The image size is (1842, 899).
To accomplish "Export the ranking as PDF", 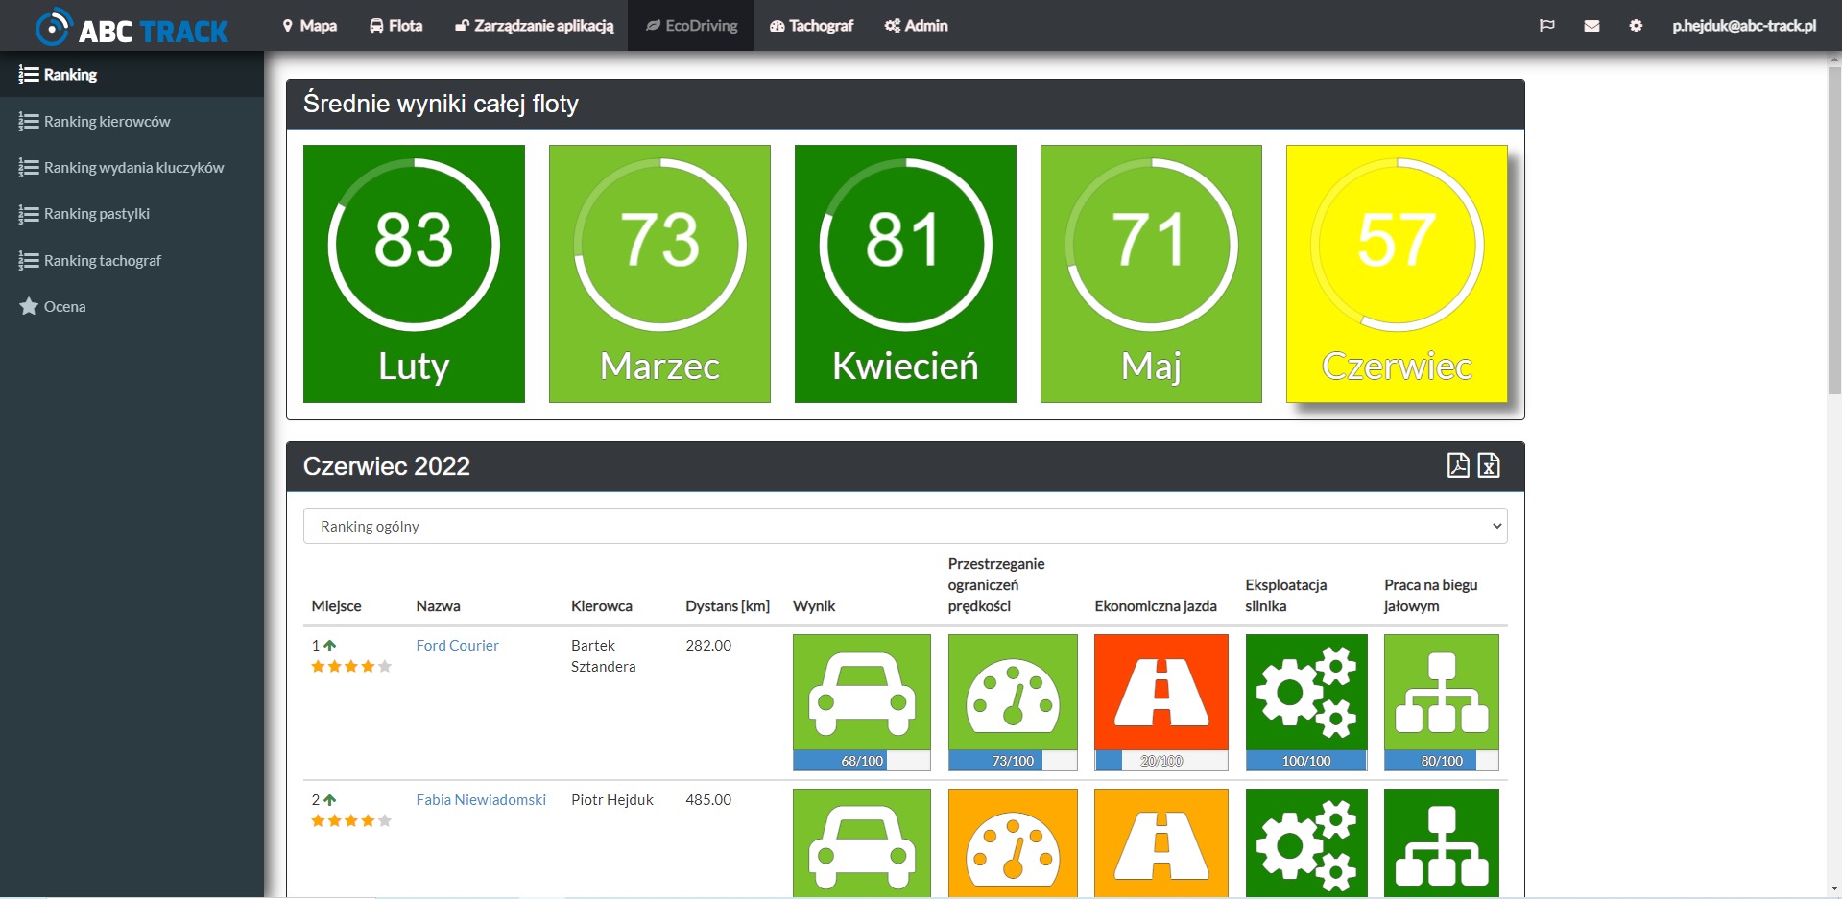I will coord(1457,465).
